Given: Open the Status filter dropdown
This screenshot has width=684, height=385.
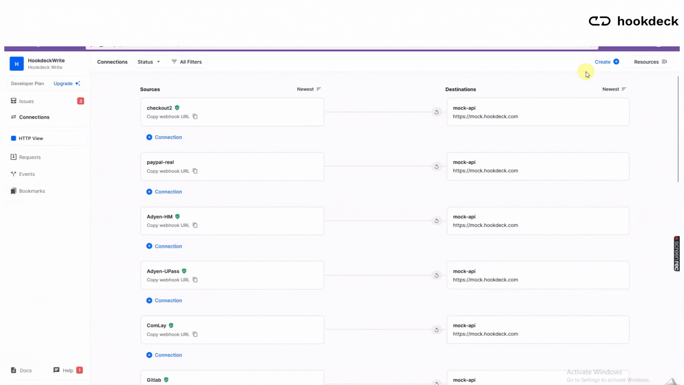Looking at the screenshot, I should point(149,62).
